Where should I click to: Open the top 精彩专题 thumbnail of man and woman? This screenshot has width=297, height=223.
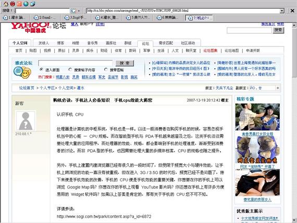[x=257, y=117]
